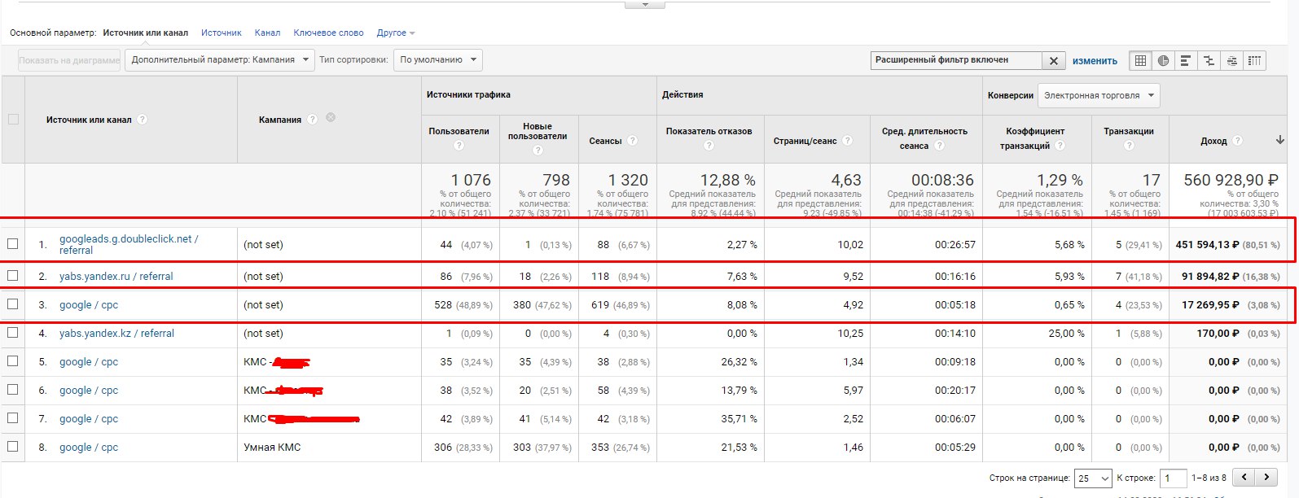Check row 5 checkbox with 35 users

tap(13, 361)
